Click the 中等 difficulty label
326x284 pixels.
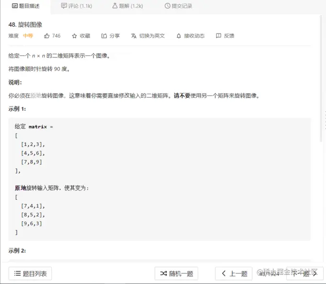(x=28, y=36)
